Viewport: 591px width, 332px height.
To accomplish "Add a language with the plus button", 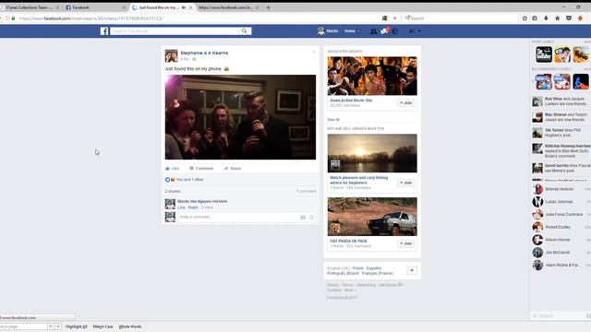I will pos(412,270).
